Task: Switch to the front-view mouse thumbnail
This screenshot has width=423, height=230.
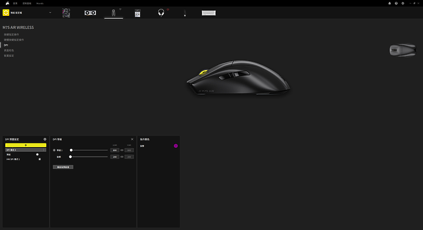Action: 402,50
